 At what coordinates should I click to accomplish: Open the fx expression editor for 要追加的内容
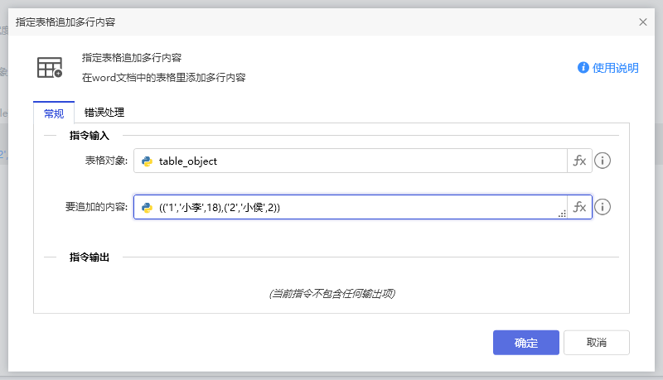[x=579, y=207]
